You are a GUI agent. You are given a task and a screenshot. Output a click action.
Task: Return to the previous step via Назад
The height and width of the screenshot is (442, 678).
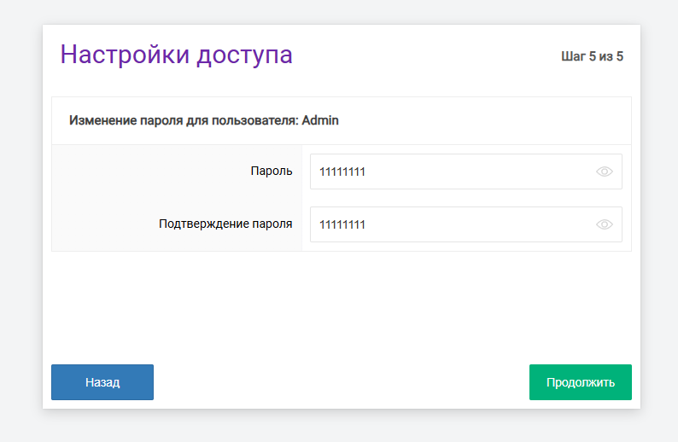102,382
